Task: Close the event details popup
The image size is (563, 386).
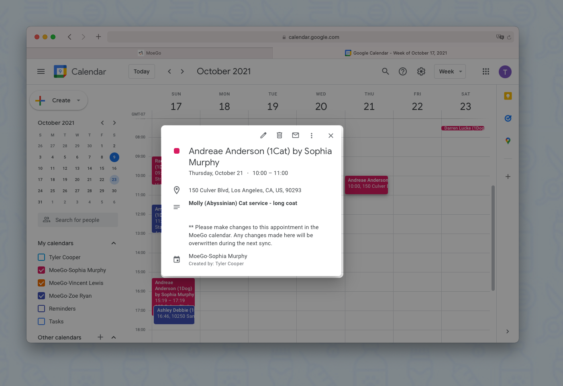Action: (x=331, y=136)
